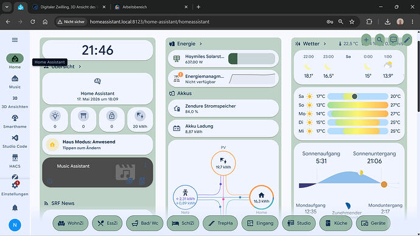Open a new browser tab
This screenshot has height=236, width=420.
198,7
